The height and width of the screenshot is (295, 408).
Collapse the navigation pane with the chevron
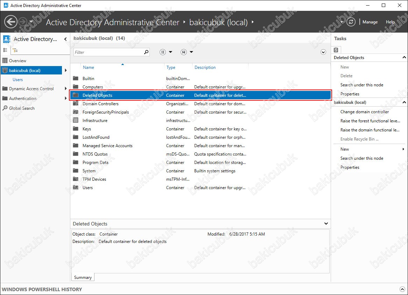coord(65,39)
